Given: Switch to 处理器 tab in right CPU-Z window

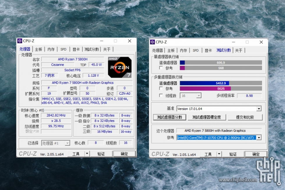Looking at the screenshot, I should click(157, 50).
